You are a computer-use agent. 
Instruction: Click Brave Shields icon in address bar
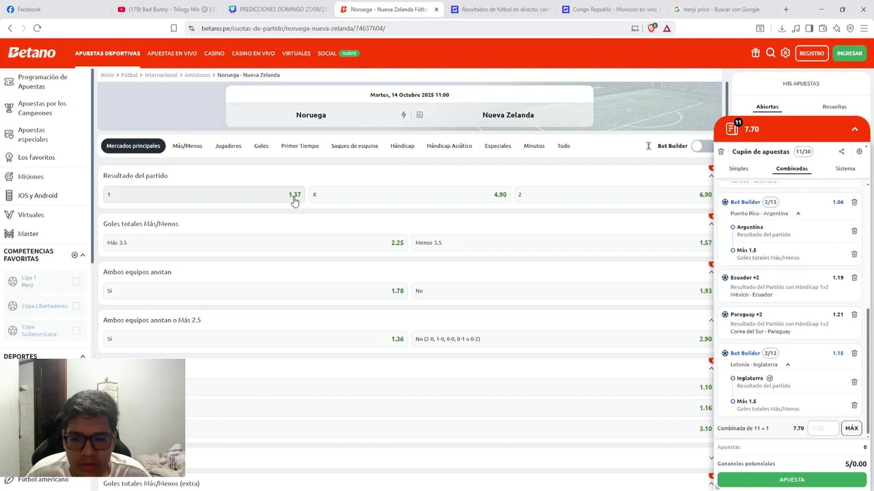651,28
